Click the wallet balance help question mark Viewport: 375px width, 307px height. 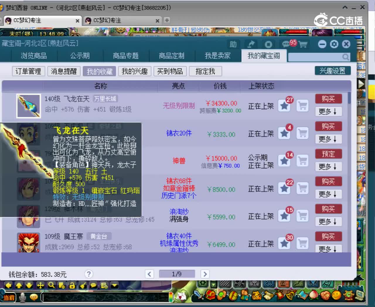[x=89, y=274]
